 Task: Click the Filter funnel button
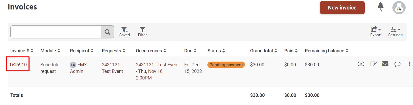point(142,32)
